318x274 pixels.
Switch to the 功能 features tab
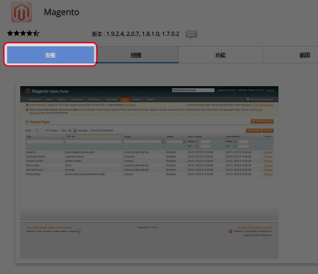220,55
